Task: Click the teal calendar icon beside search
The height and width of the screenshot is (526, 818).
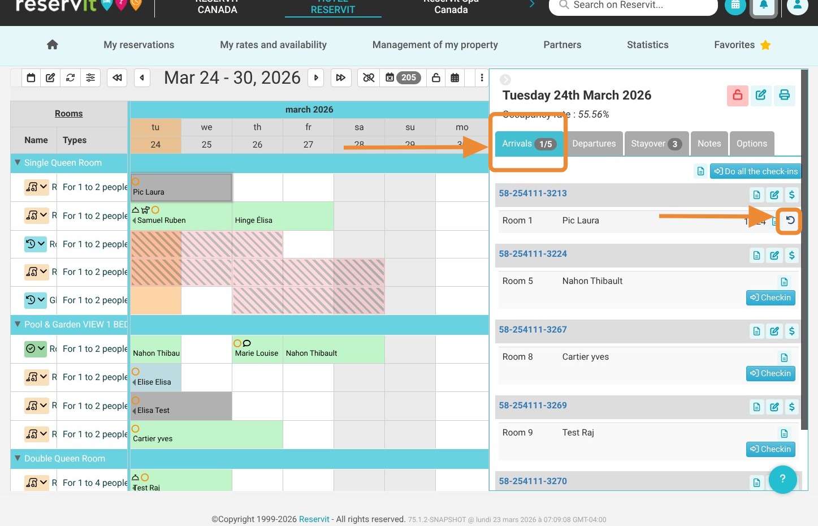Action: [x=735, y=5]
